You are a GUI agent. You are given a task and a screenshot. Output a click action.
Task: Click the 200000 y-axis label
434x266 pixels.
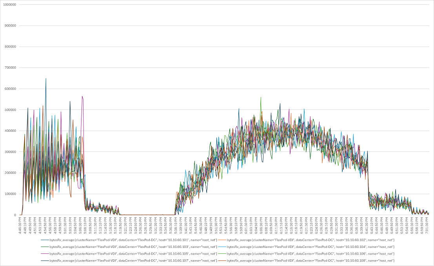[x=11, y=173]
